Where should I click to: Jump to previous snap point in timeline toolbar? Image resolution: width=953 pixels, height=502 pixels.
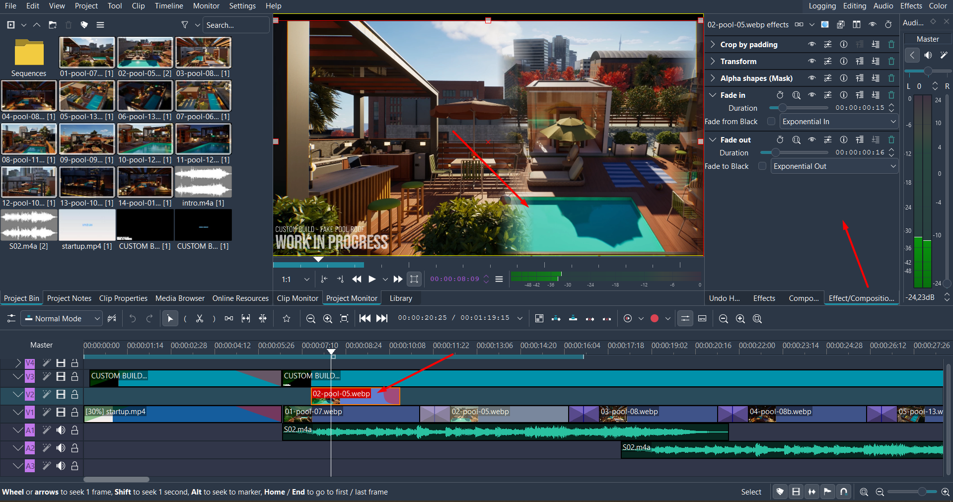(x=365, y=319)
